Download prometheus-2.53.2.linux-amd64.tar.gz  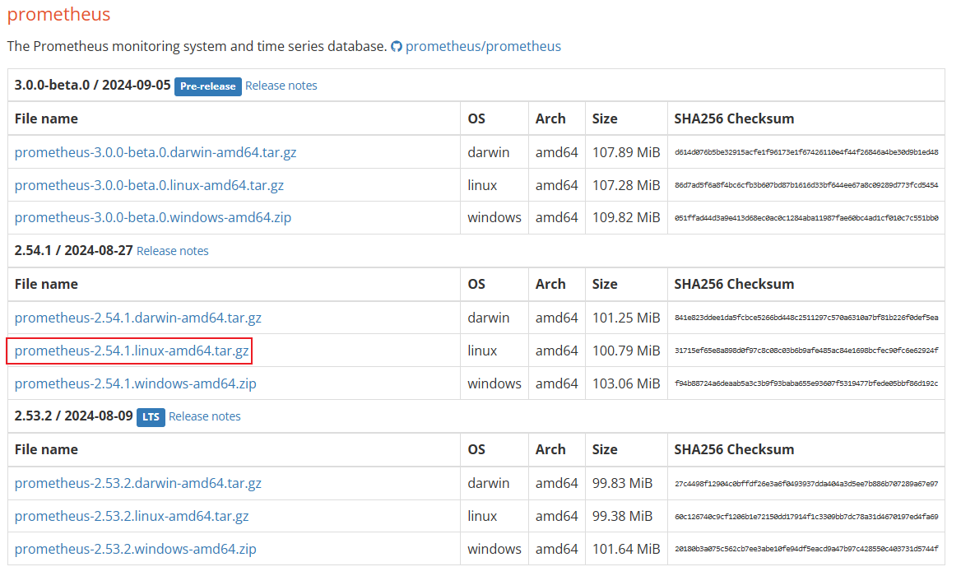pyautogui.click(x=132, y=516)
